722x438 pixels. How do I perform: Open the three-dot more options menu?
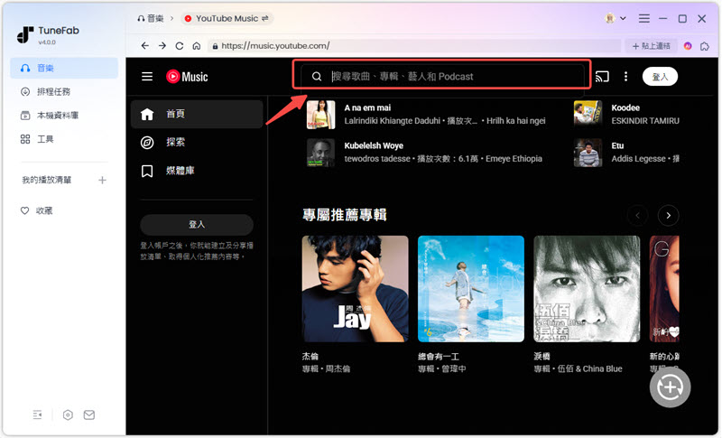(x=625, y=77)
